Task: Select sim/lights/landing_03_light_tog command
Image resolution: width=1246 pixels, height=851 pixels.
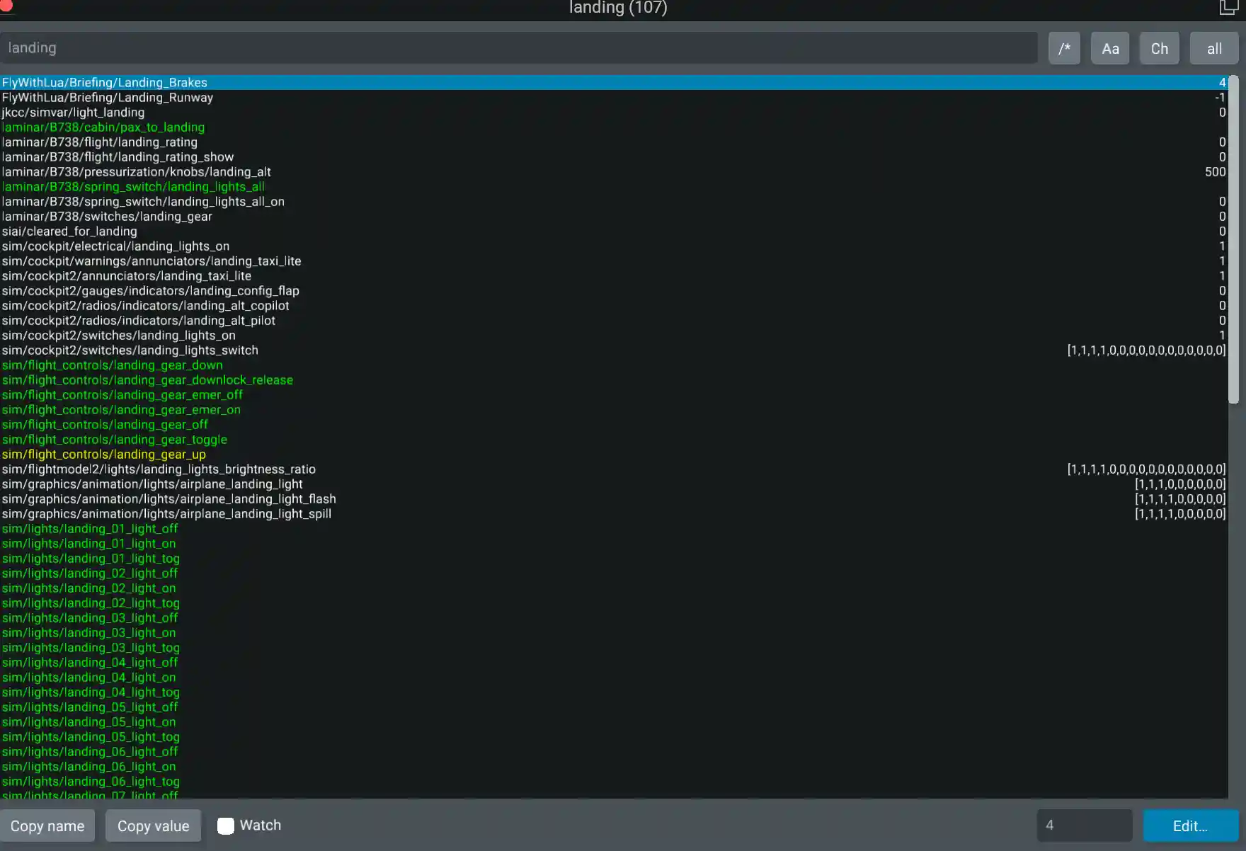Action: (x=614, y=647)
